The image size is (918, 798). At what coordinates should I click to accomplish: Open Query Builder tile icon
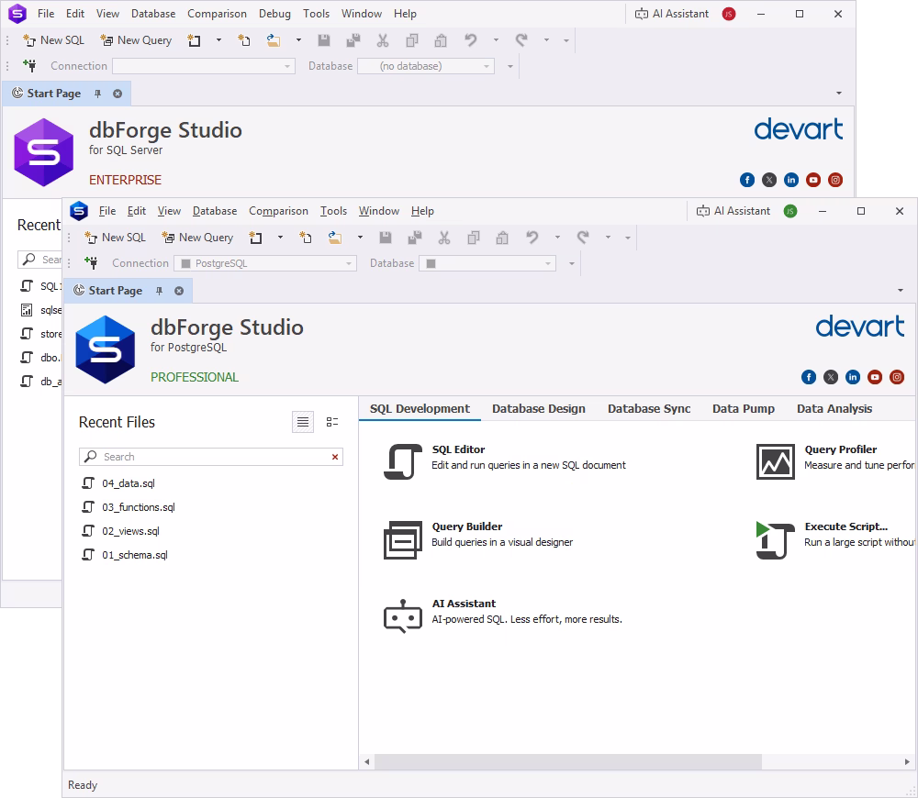click(x=403, y=540)
